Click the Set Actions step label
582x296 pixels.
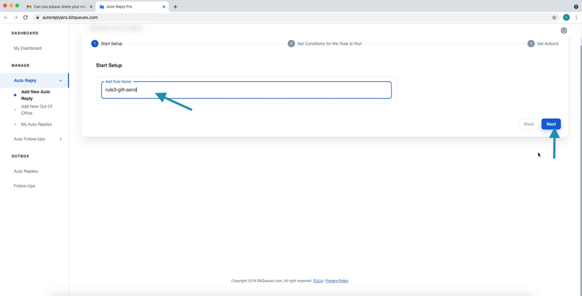[548, 43]
